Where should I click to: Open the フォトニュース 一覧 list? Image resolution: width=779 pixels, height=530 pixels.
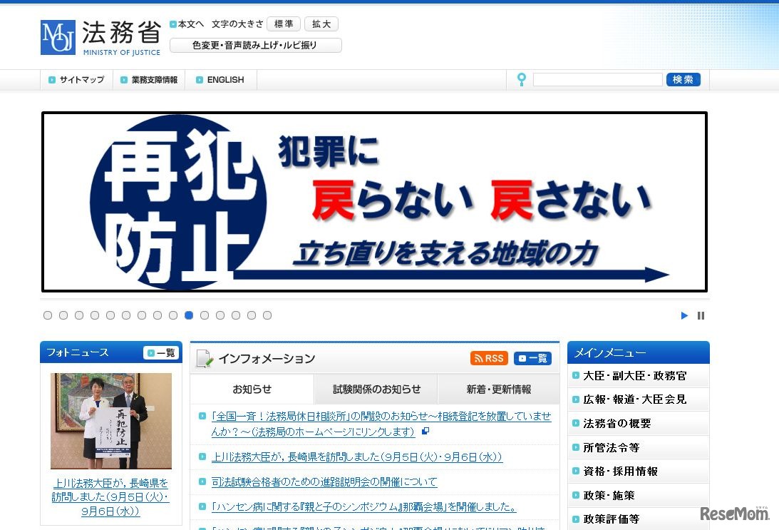(161, 352)
